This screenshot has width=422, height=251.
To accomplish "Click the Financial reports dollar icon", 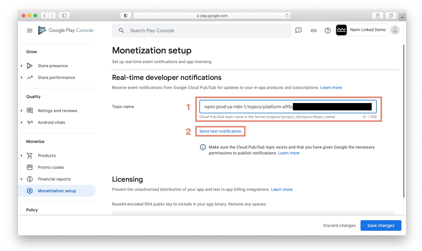I will coord(30,179).
